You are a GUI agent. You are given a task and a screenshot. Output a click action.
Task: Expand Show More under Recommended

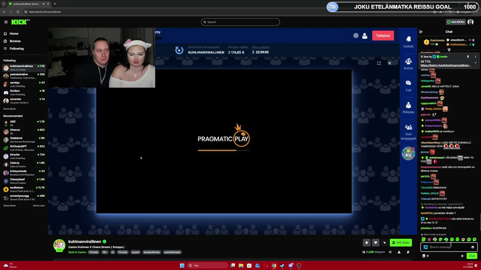click(9, 205)
